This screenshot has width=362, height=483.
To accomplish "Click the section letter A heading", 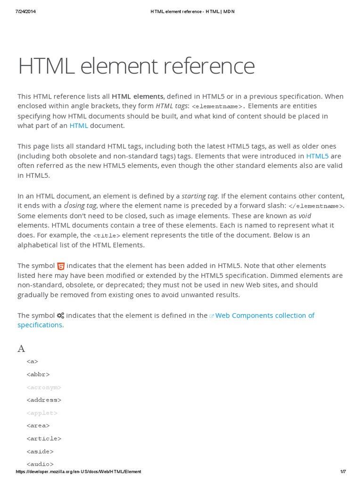I will coord(21,349).
